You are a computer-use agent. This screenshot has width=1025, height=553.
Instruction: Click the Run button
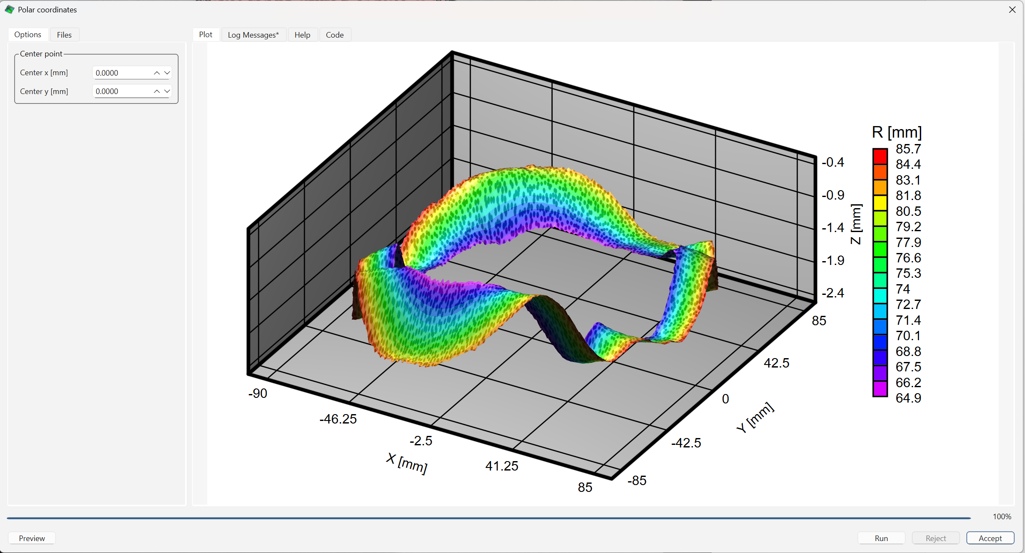click(881, 538)
